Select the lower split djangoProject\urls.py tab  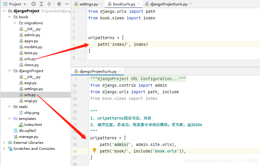(98, 71)
